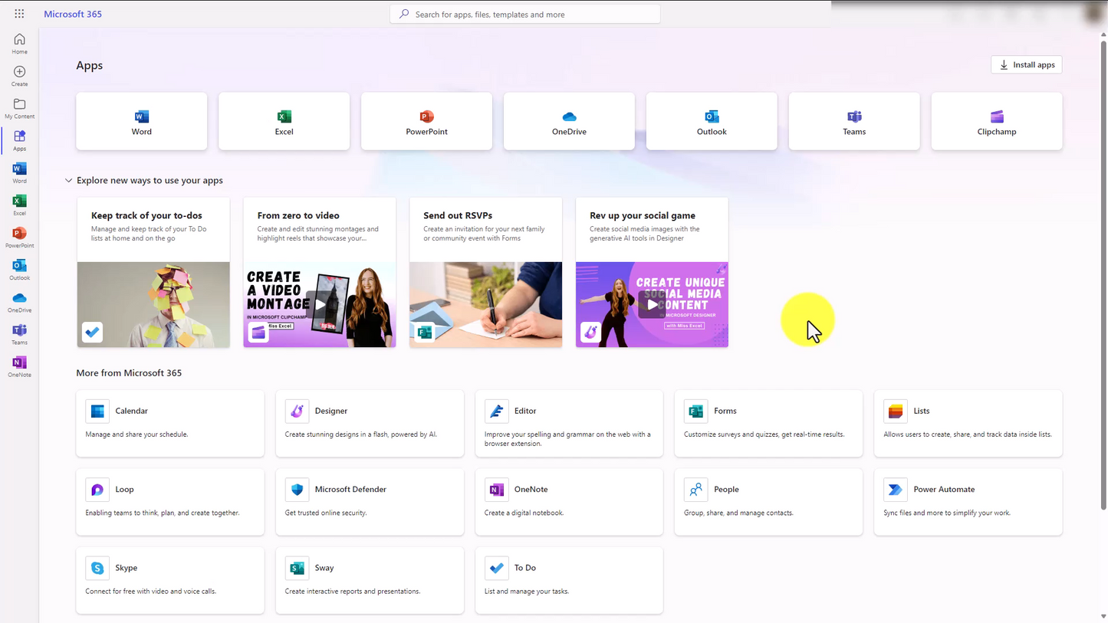Viewport: 1108px width, 623px height.
Task: Open OneNote from the left sidebar
Action: pyautogui.click(x=19, y=364)
